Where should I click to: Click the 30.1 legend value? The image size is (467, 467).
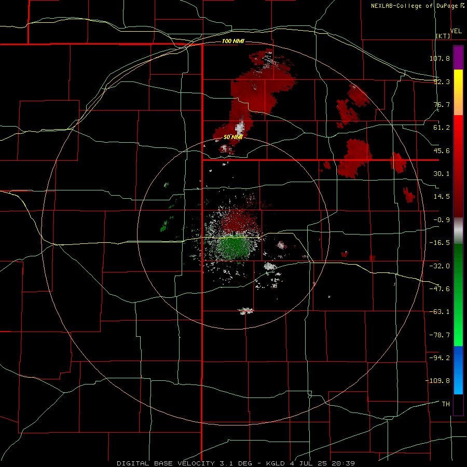tap(442, 174)
